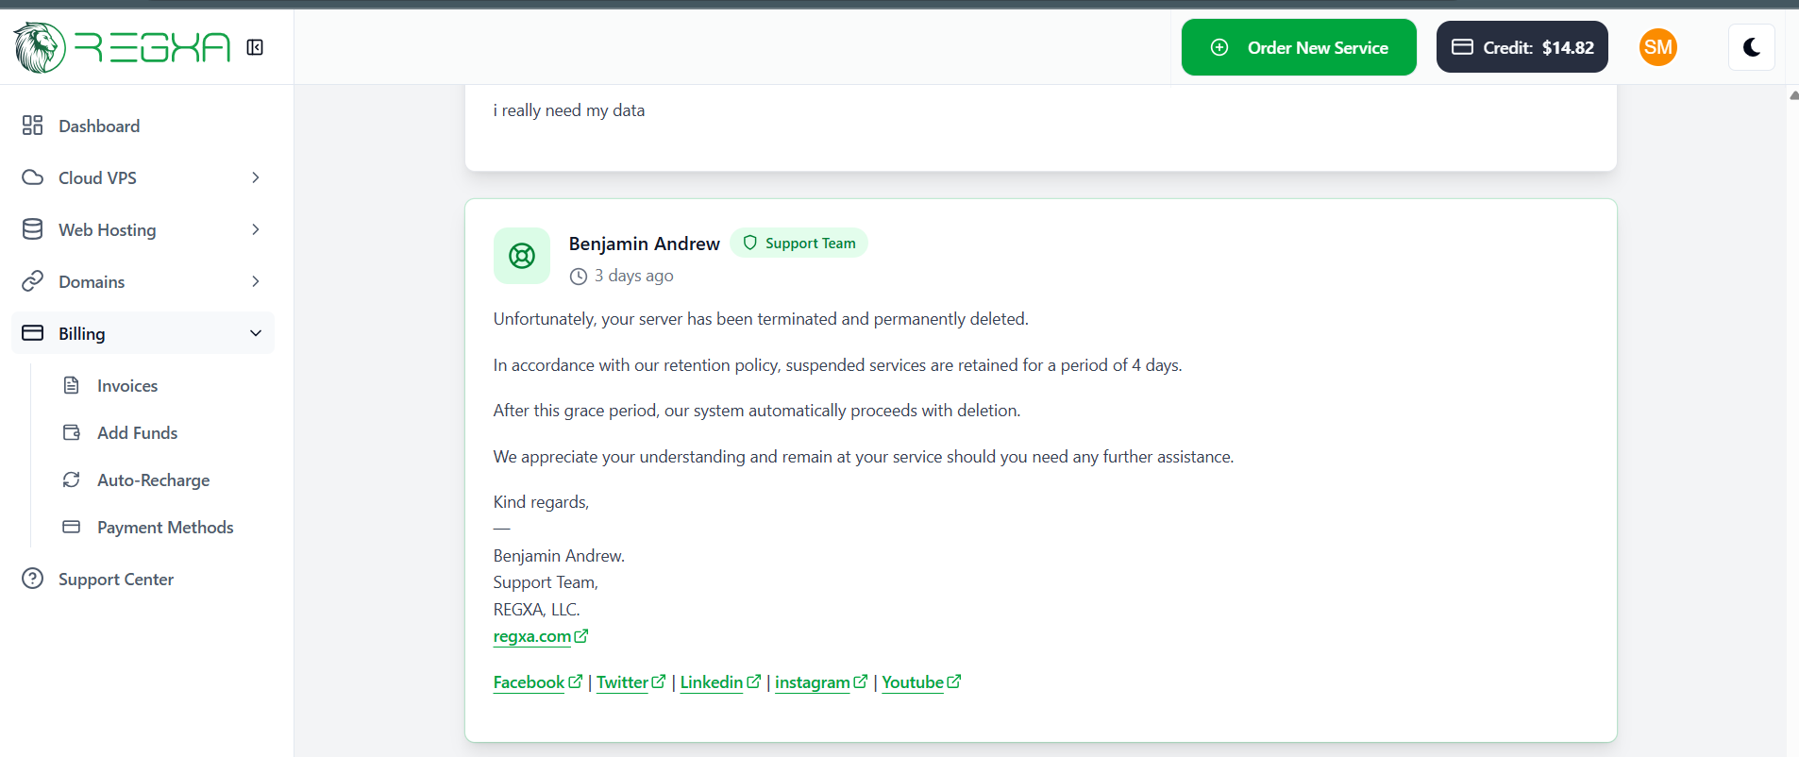
Task: Click the clock icon beside 3 days ago
Action: 579,277
